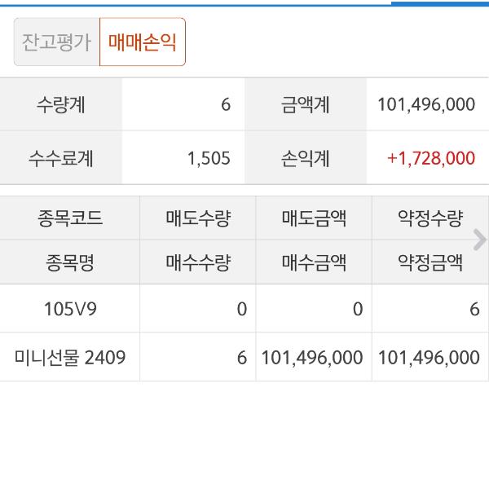Click the 약정금액 column header
This screenshot has height=489, width=489.
[430, 262]
